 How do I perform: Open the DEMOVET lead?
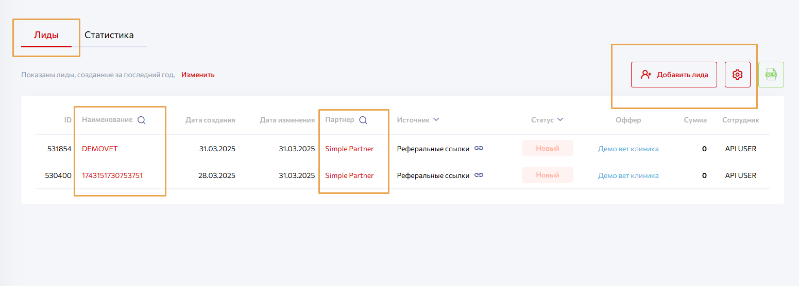[100, 149]
